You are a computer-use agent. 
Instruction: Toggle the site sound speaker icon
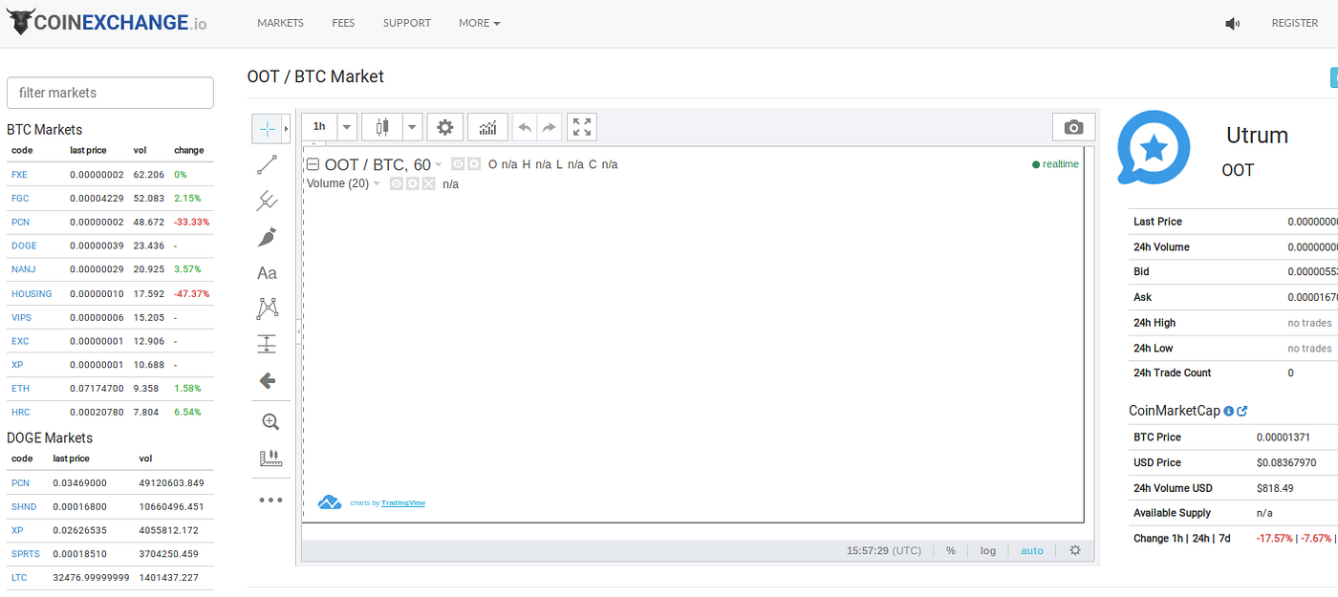[x=1232, y=23]
